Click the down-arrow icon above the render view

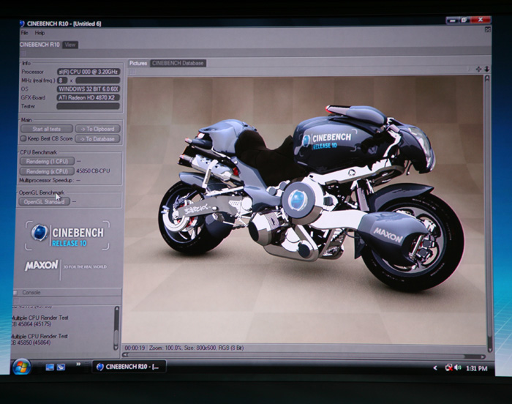tap(486, 69)
